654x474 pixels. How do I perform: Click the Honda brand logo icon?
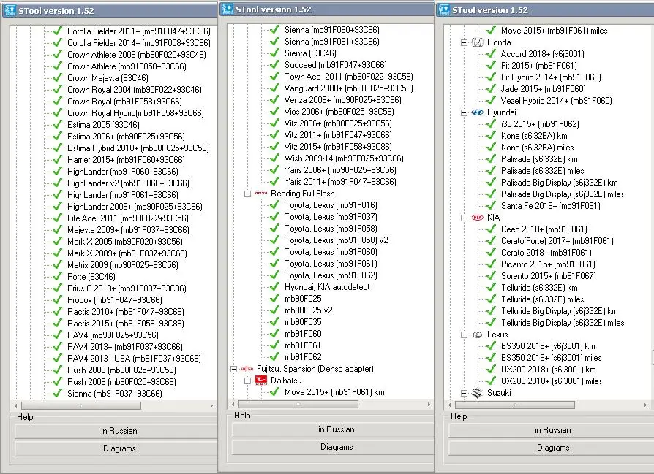(478, 42)
